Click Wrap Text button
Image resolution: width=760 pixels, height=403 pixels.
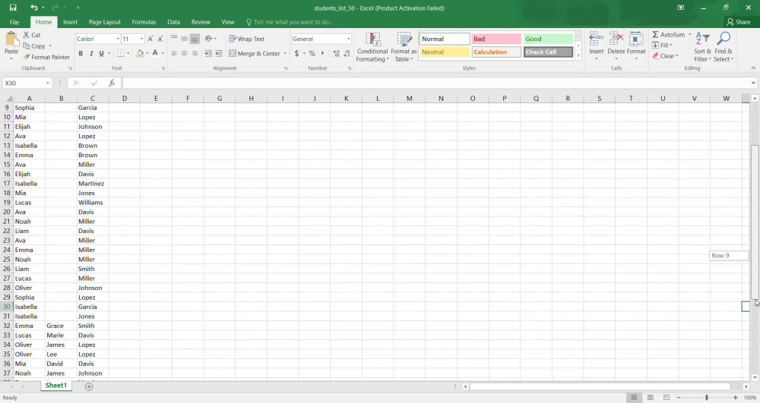coord(247,39)
